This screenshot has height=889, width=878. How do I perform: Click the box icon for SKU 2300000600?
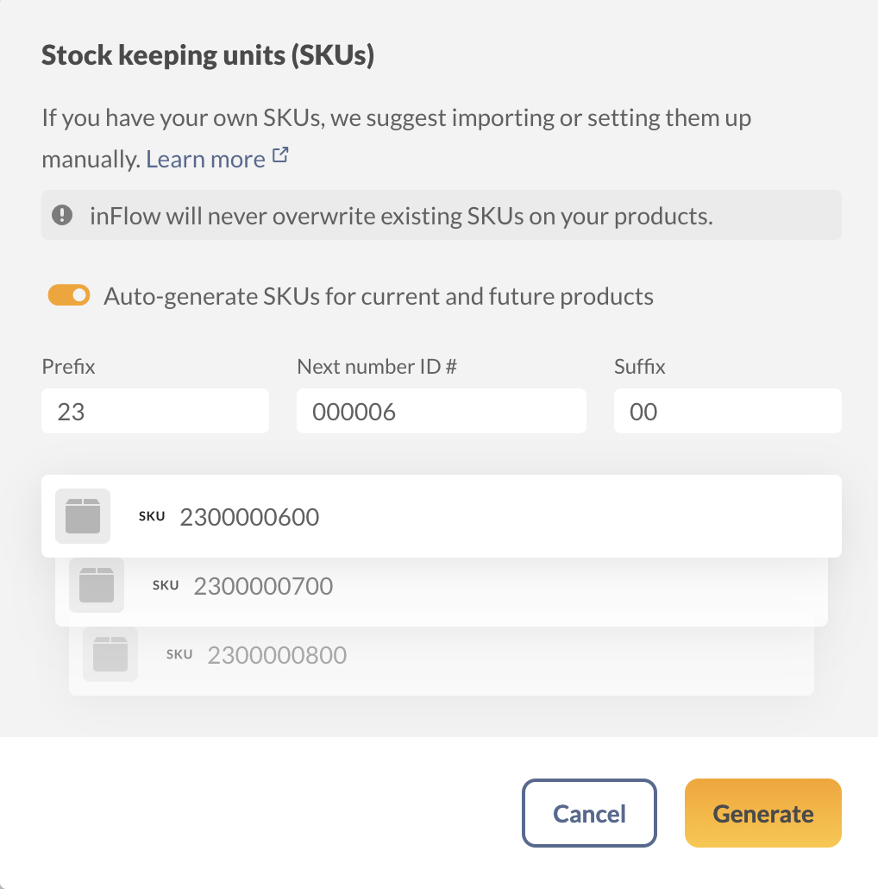(83, 516)
